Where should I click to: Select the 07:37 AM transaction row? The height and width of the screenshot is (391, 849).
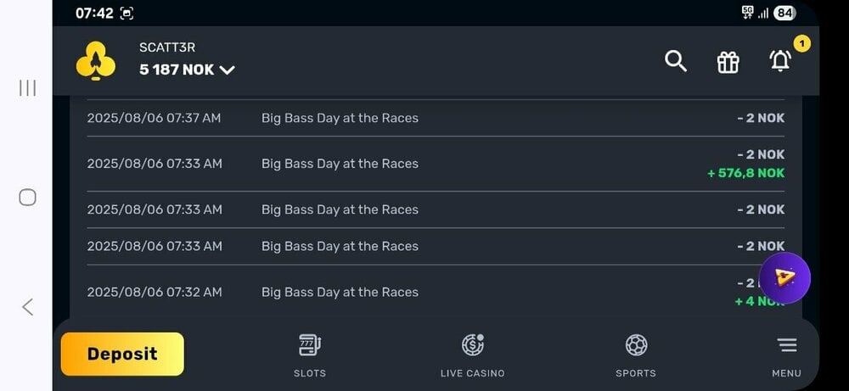coord(436,118)
